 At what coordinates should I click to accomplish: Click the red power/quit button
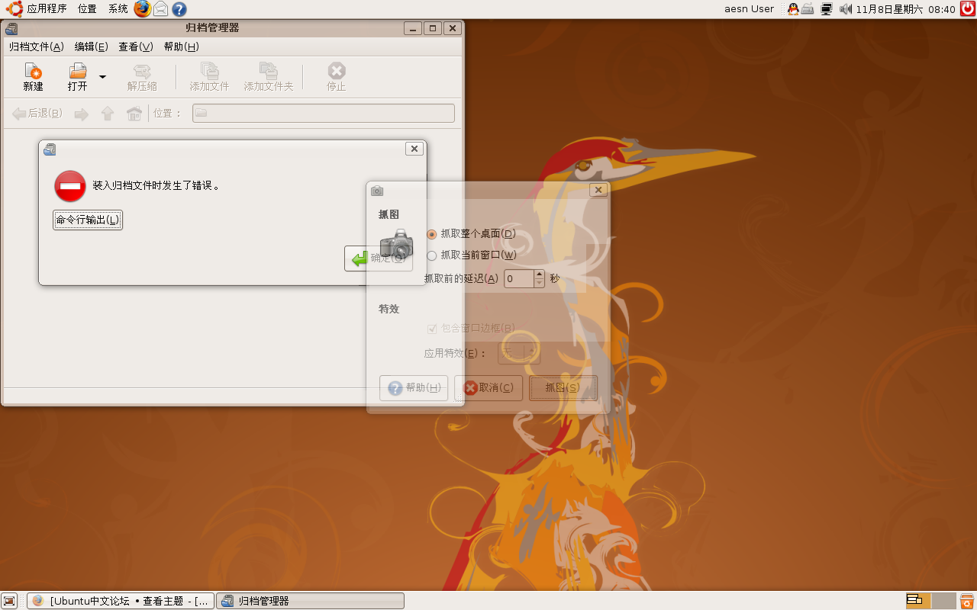pyautogui.click(x=967, y=9)
